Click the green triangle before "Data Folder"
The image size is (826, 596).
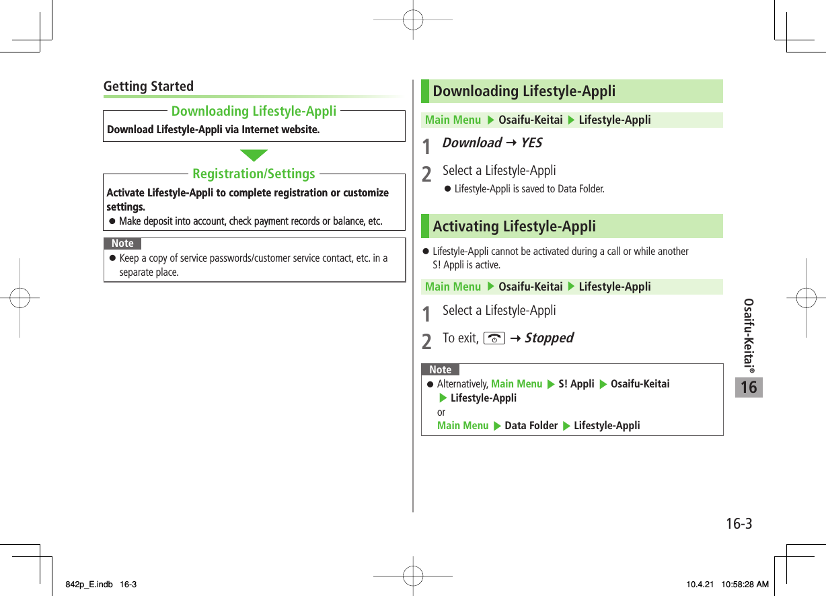tap(497, 426)
